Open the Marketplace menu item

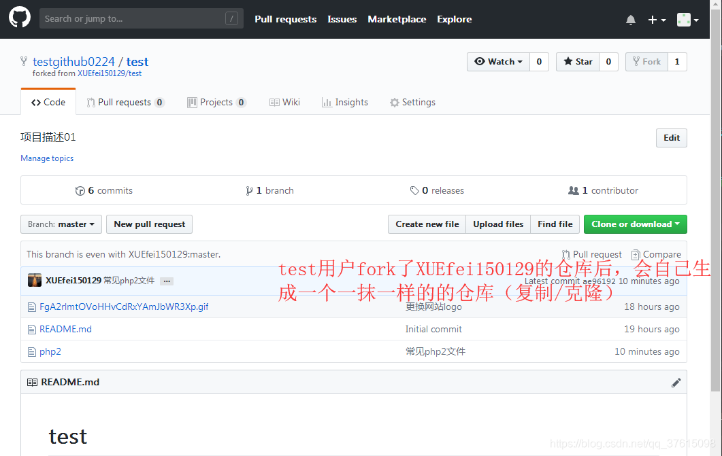coord(397,19)
